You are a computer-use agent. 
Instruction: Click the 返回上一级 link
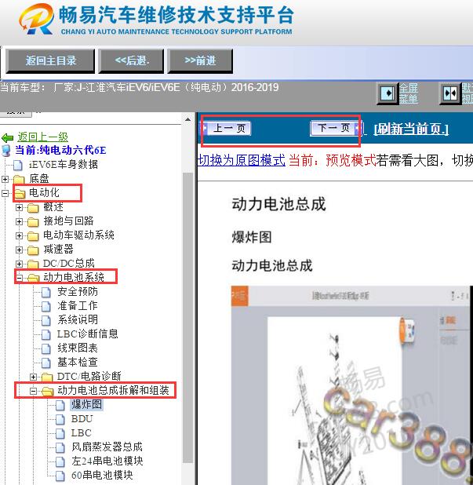(x=42, y=137)
